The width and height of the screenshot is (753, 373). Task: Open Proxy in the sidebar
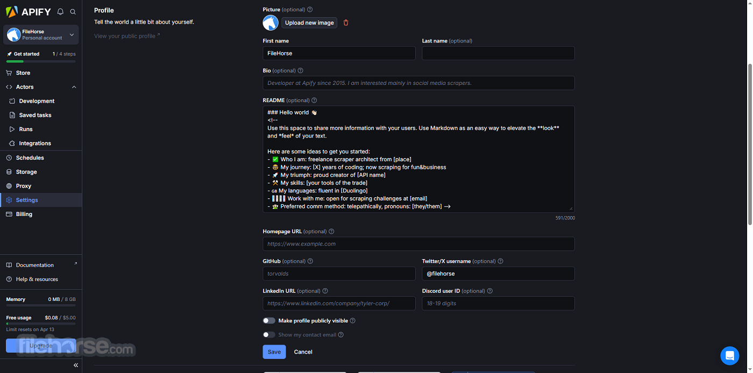[x=41, y=186]
